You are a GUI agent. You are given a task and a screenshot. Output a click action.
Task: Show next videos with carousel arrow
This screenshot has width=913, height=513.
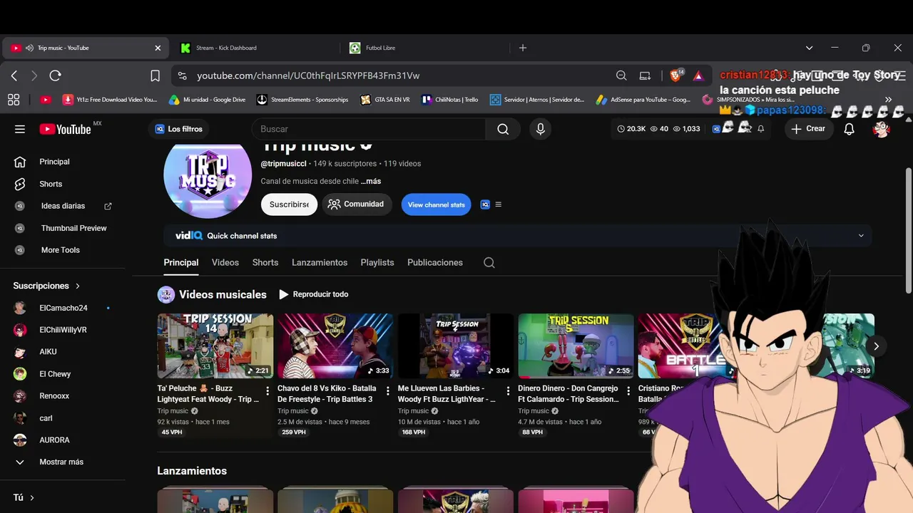876,346
